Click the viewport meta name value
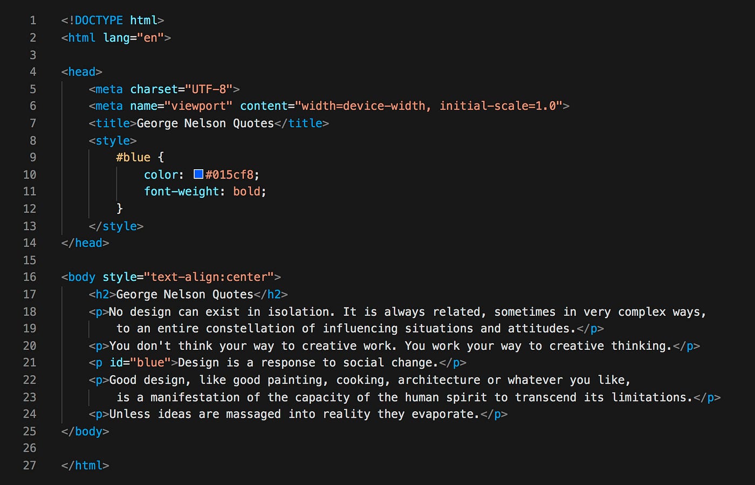The width and height of the screenshot is (755, 485). (198, 106)
